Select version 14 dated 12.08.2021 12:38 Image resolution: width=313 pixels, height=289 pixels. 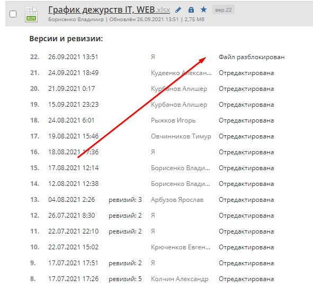coord(73,184)
